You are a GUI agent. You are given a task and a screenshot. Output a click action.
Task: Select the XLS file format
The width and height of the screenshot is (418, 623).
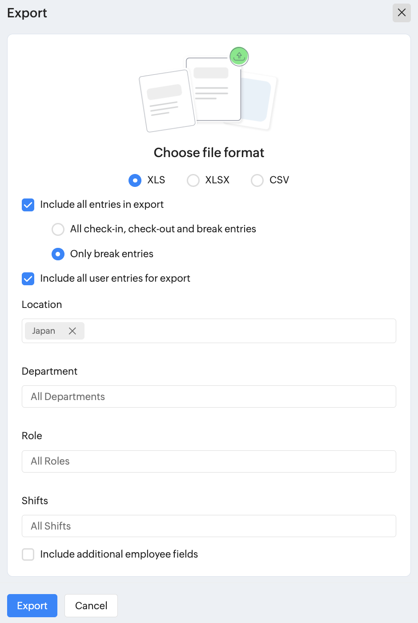coord(135,180)
